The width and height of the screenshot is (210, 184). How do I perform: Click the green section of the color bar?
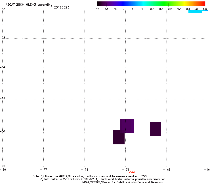pos(164,4)
